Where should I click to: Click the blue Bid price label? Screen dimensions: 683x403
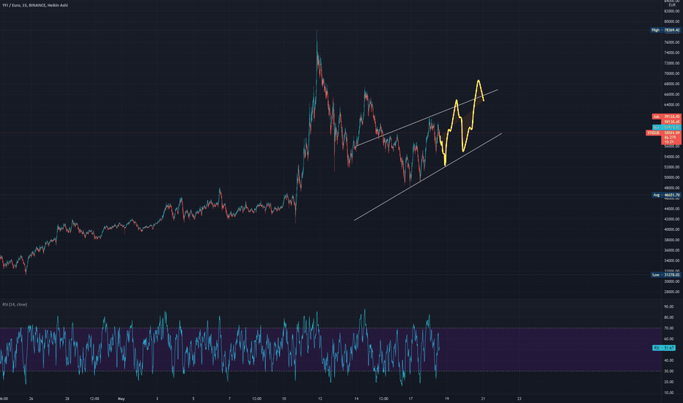tap(666, 127)
